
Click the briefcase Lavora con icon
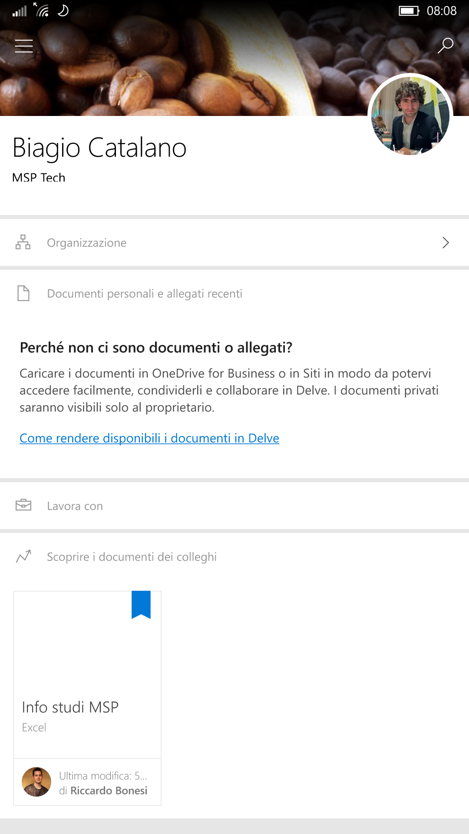point(23,505)
